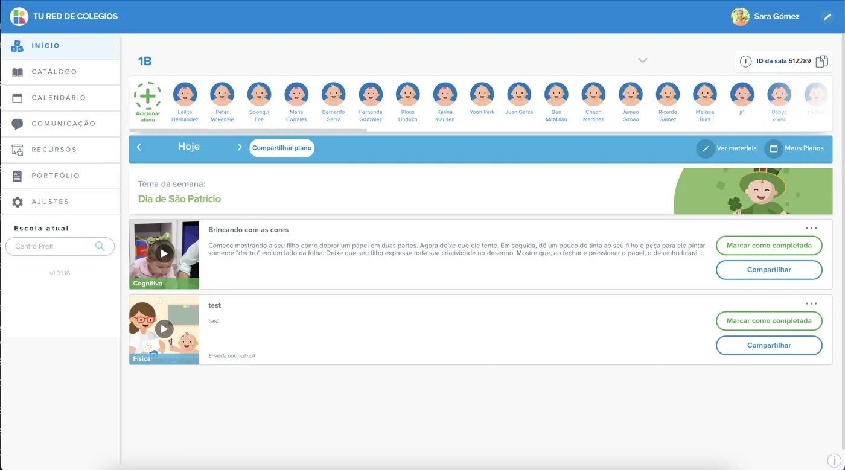Open the Calendário sidebar item
The image size is (845, 470).
[x=60, y=98]
